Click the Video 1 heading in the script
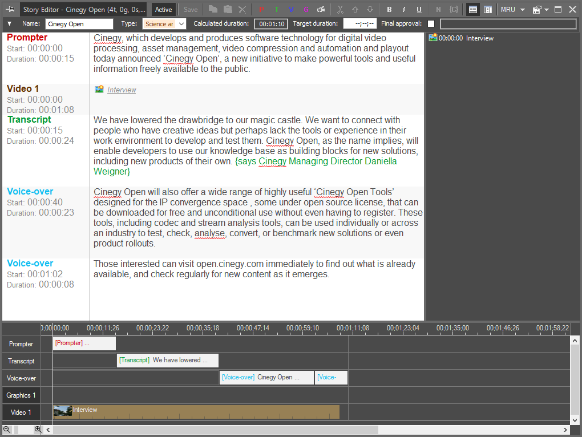Viewport: 582px width, 437px height. pos(23,88)
